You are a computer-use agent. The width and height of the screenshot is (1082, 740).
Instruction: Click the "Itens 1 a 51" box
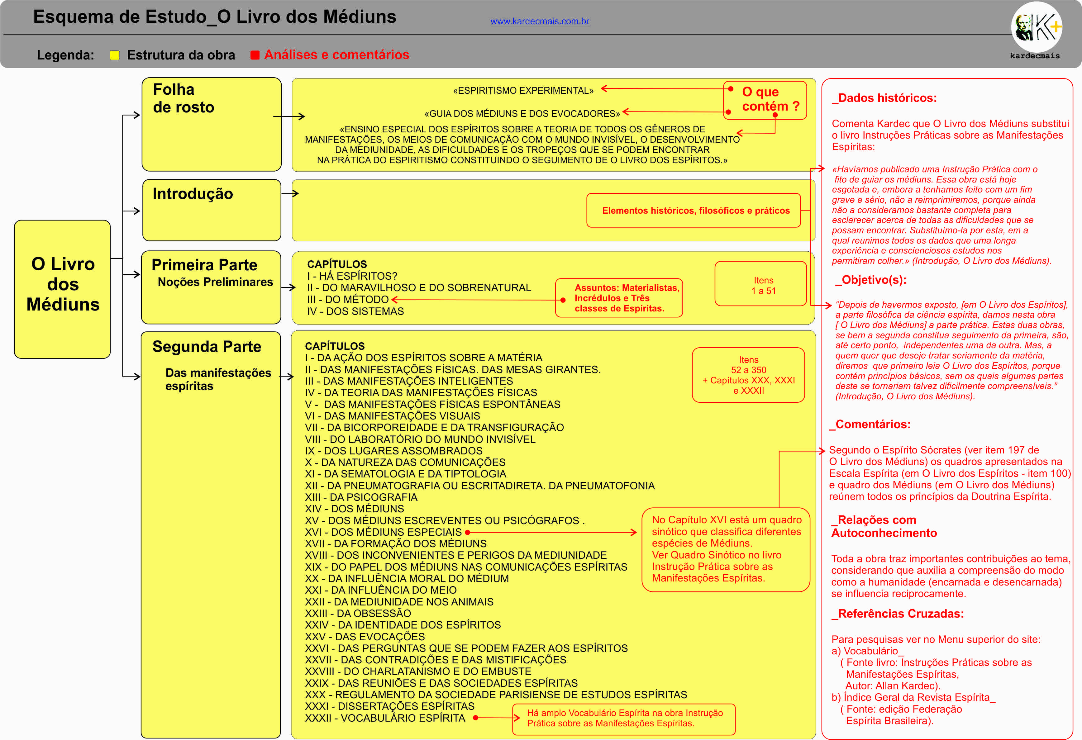(761, 283)
